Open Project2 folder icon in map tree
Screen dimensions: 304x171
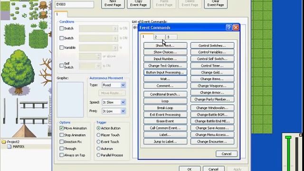tap(4, 142)
